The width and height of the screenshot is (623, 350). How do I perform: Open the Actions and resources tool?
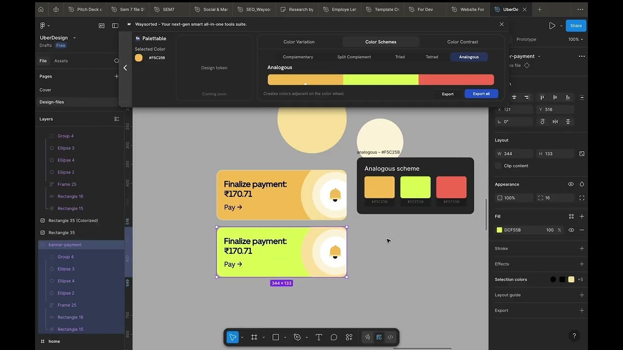349,337
